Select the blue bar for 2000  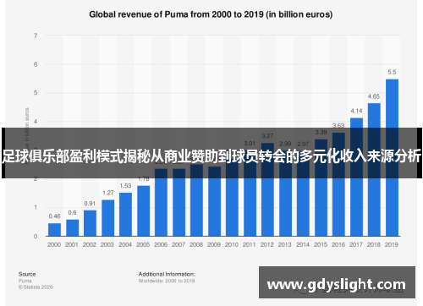pyautogui.click(x=54, y=230)
